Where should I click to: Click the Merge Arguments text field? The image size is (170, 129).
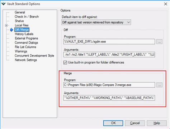[109, 98]
